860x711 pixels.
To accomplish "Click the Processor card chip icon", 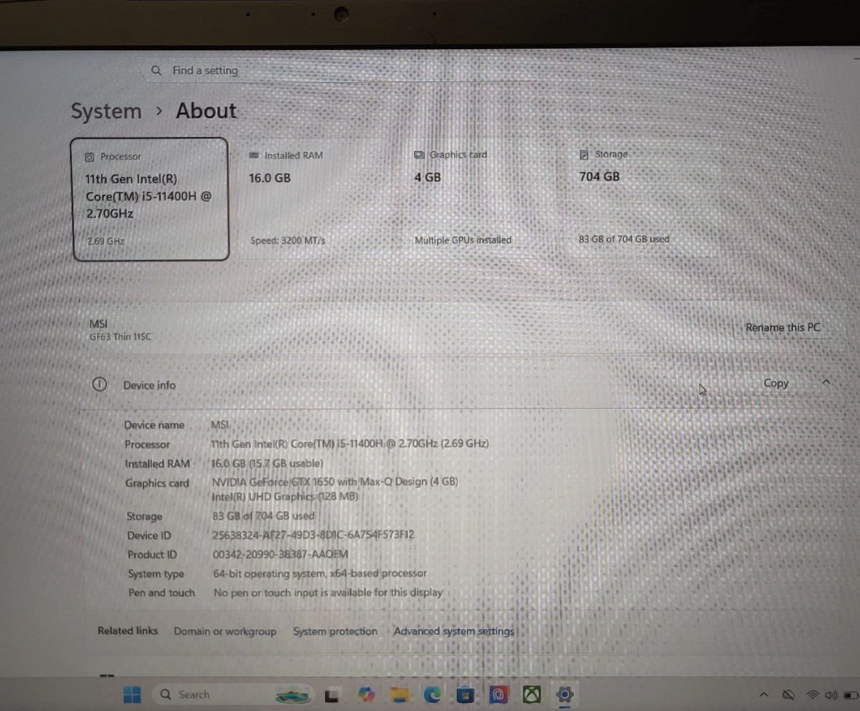I will pyautogui.click(x=90, y=157).
